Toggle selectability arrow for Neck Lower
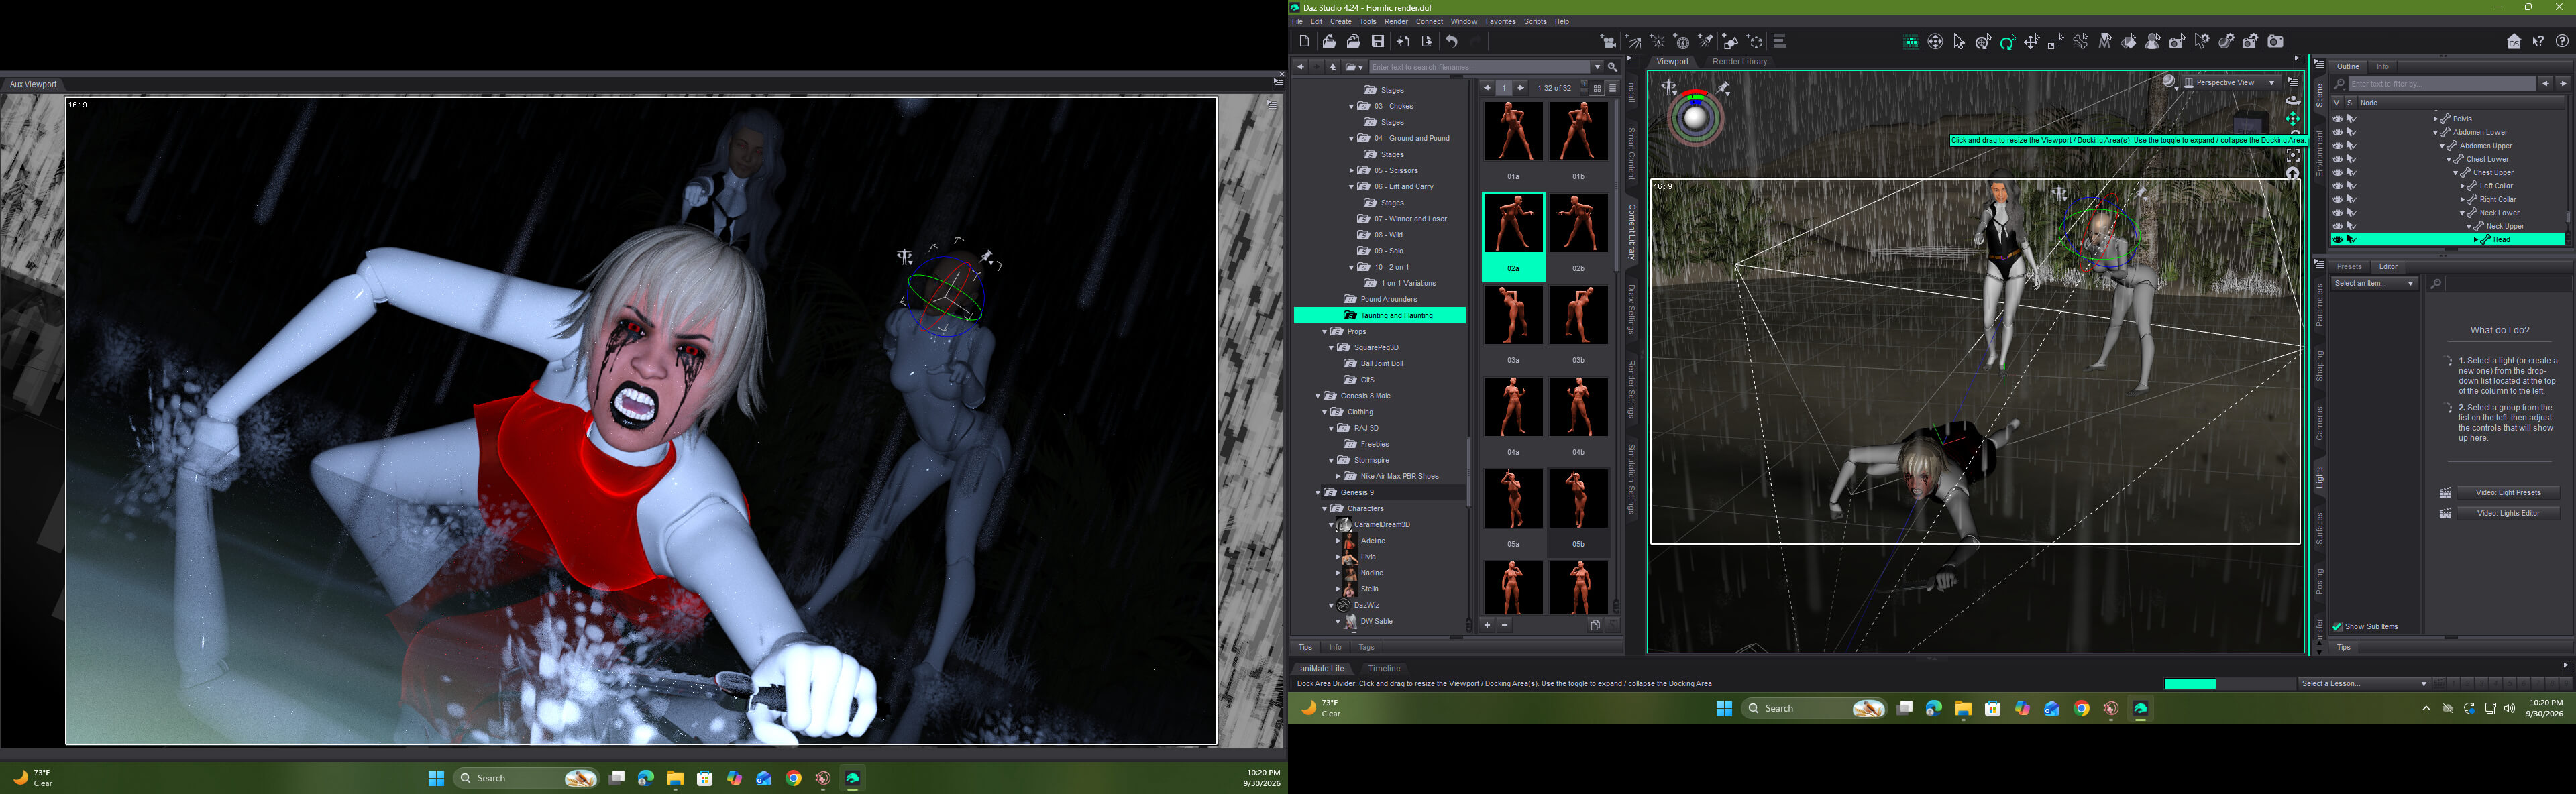 coord(2352,213)
